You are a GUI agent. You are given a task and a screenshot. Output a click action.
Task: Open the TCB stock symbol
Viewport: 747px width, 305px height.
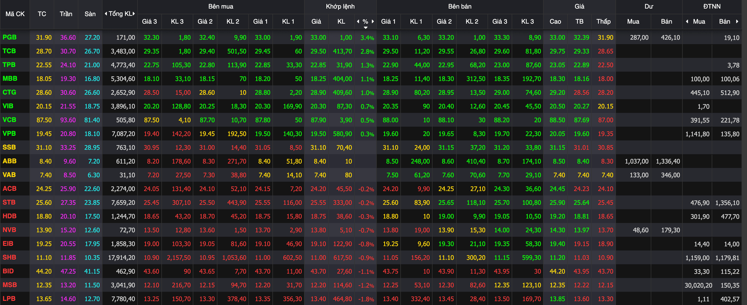9,51
